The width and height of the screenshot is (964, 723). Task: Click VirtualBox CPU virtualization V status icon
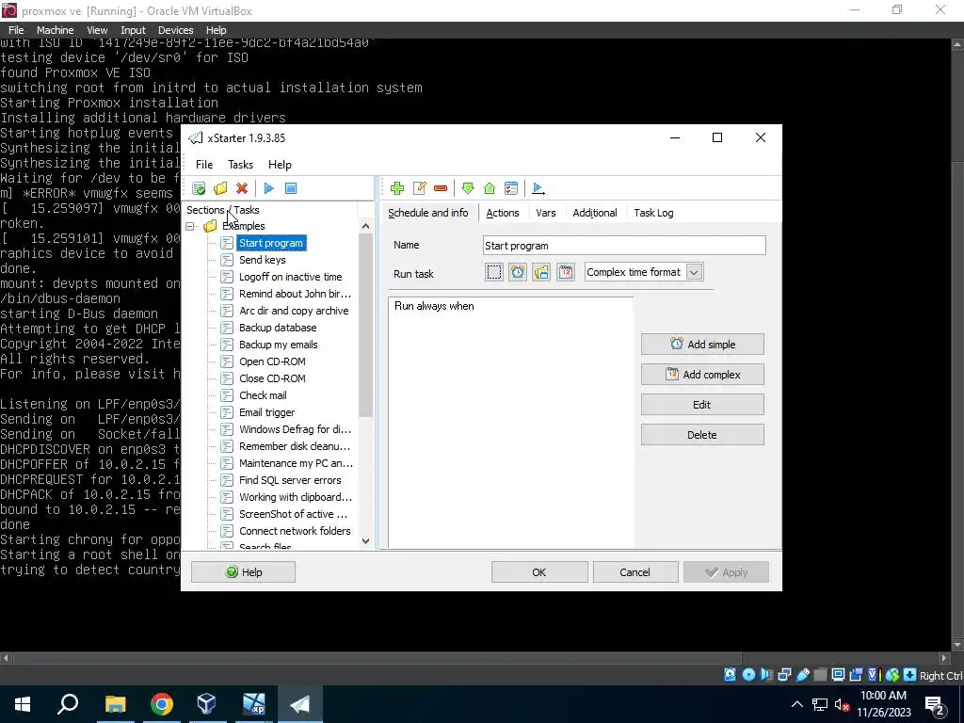(x=875, y=674)
